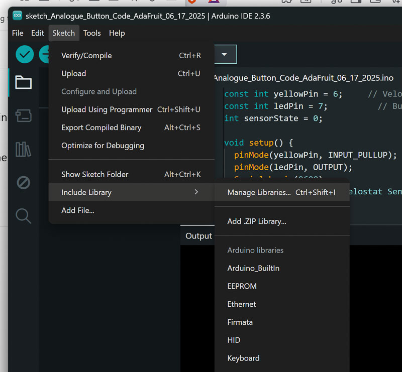
Task: Open the Sketchbook folder sidebar icon
Action: coord(23,82)
